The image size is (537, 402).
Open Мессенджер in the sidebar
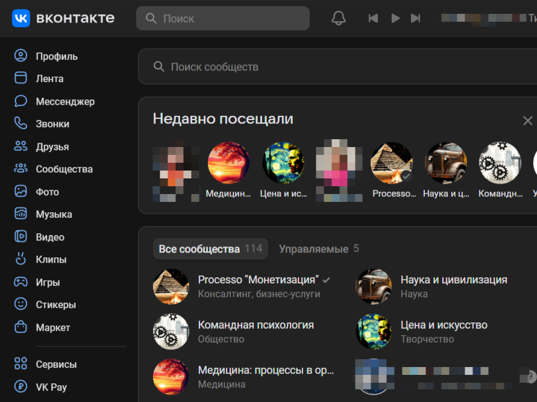coord(65,101)
